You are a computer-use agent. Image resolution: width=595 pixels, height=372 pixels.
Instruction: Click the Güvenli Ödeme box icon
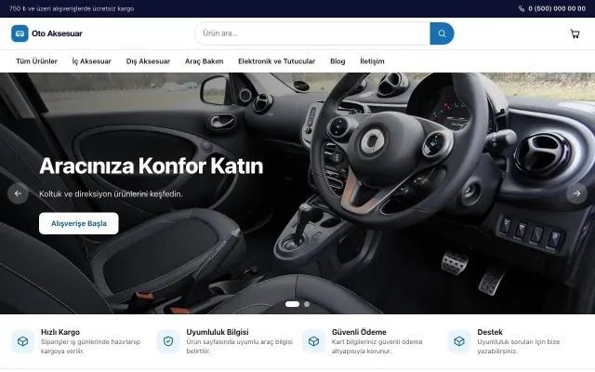coord(313,341)
